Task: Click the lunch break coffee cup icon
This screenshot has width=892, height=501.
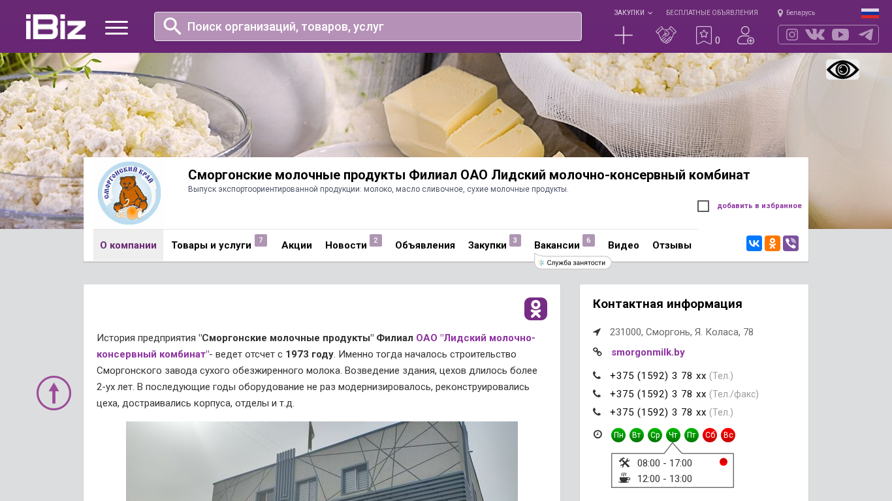Action: [x=624, y=478]
